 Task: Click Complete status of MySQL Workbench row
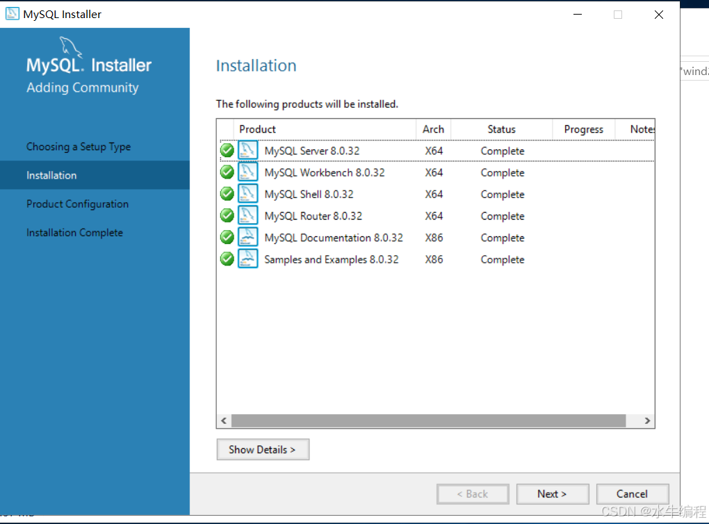[x=503, y=173]
